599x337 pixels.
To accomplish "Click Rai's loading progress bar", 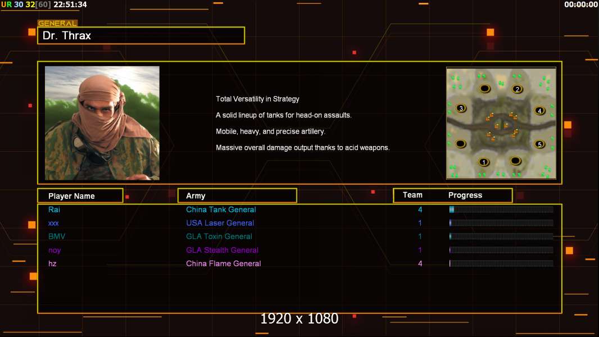I will coord(501,209).
